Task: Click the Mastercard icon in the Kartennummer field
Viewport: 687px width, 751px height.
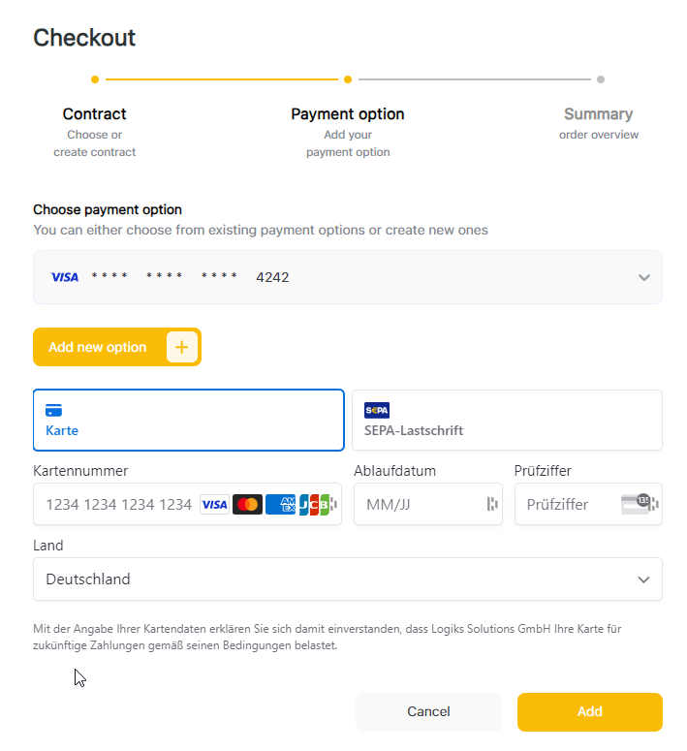Action: click(x=247, y=504)
